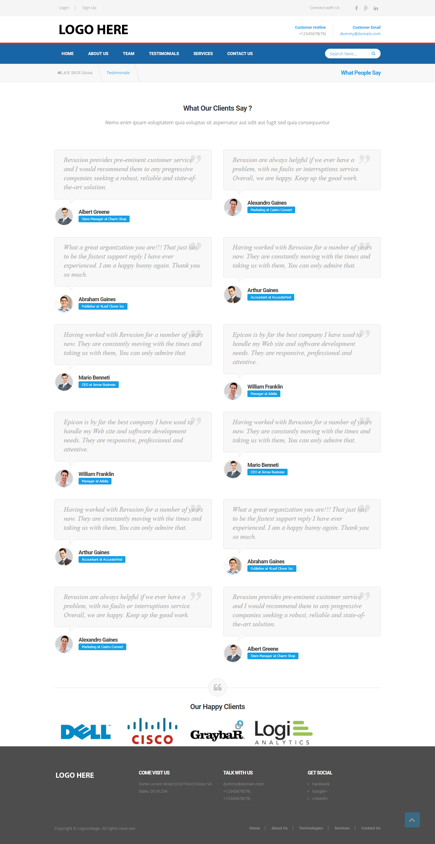Open the Sign Up link
The height and width of the screenshot is (844, 435).
pos(89,8)
